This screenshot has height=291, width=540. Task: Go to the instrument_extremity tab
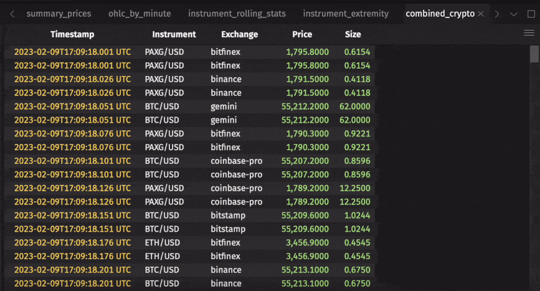click(x=346, y=14)
